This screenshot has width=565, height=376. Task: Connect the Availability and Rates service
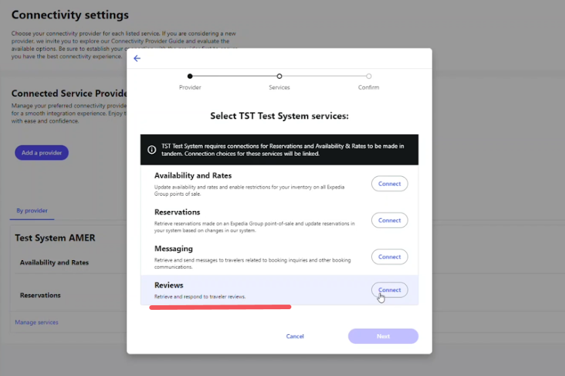(390, 184)
